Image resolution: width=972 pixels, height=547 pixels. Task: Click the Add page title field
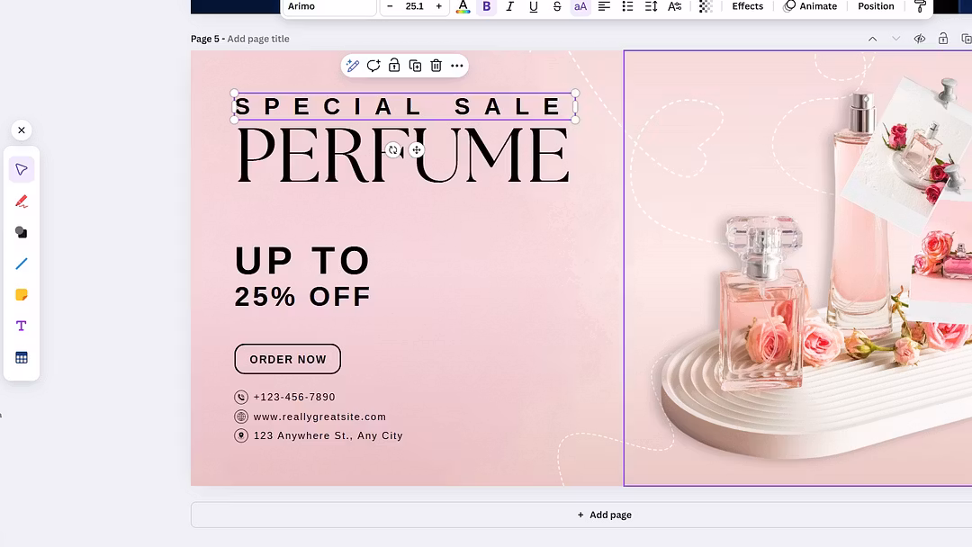(x=258, y=39)
